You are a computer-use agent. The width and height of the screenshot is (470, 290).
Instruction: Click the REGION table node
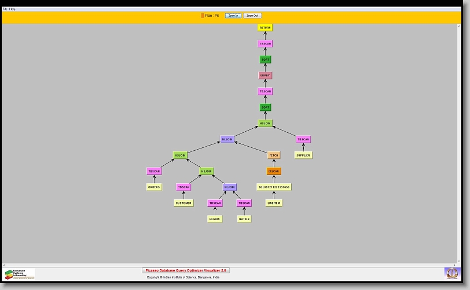click(x=215, y=219)
